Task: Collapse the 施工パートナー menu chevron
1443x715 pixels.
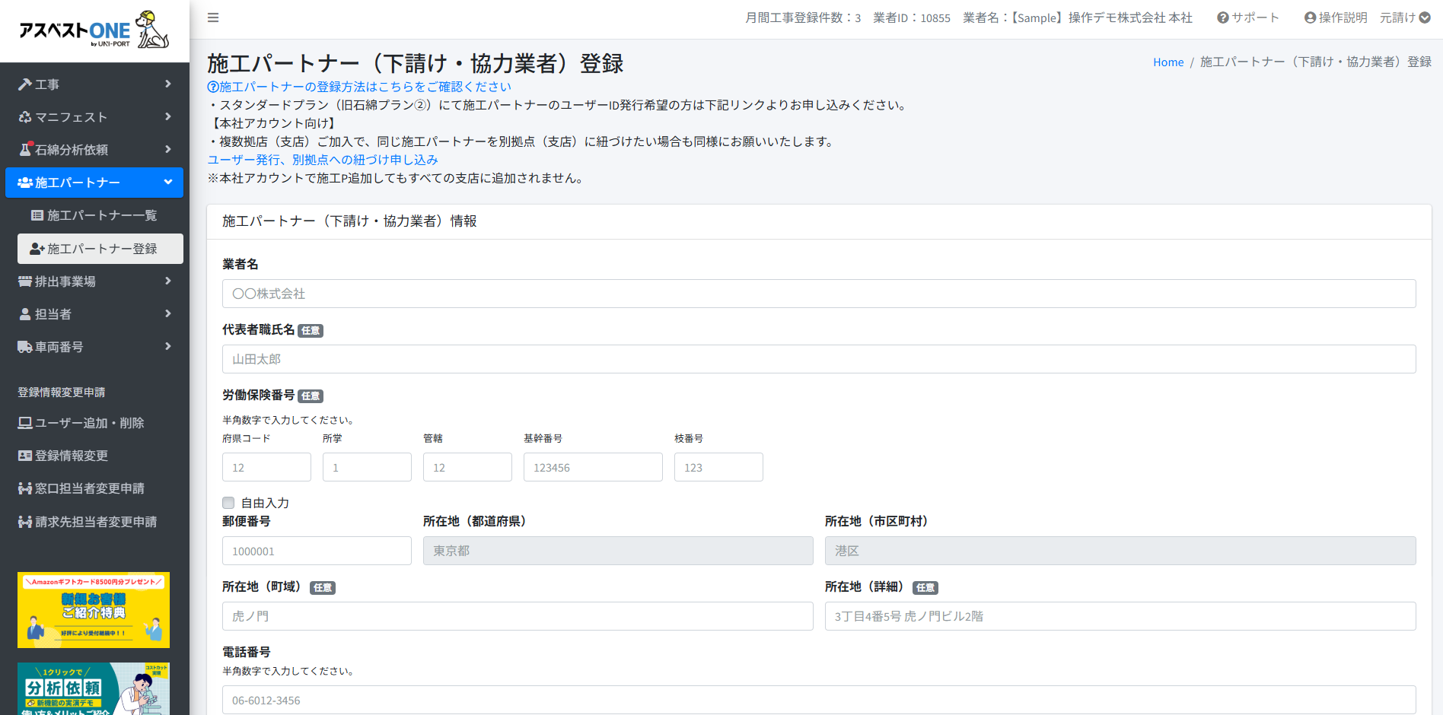Action: [168, 183]
